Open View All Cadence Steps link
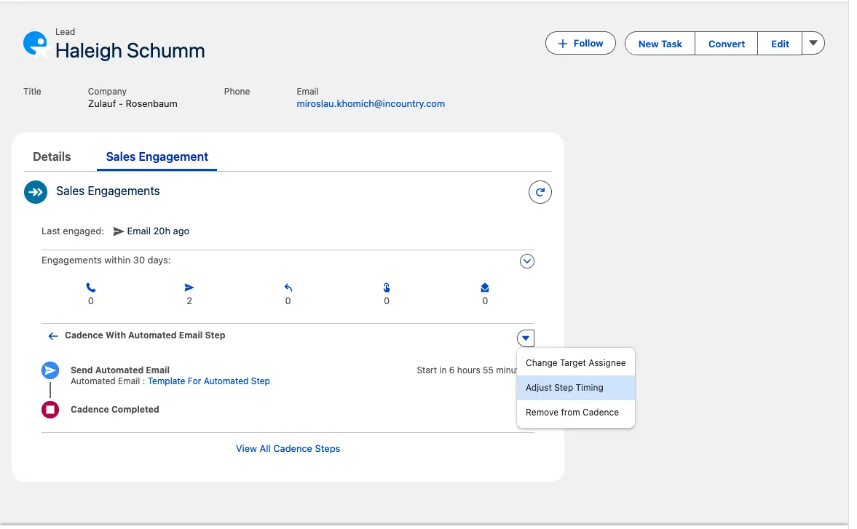This screenshot has width=857, height=529. [288, 449]
